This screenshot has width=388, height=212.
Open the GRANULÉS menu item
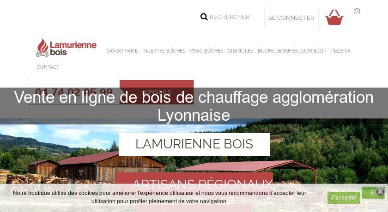coord(240,51)
